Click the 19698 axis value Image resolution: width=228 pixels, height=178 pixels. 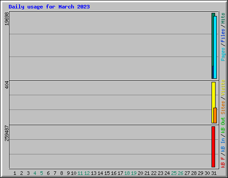[x=7, y=19]
